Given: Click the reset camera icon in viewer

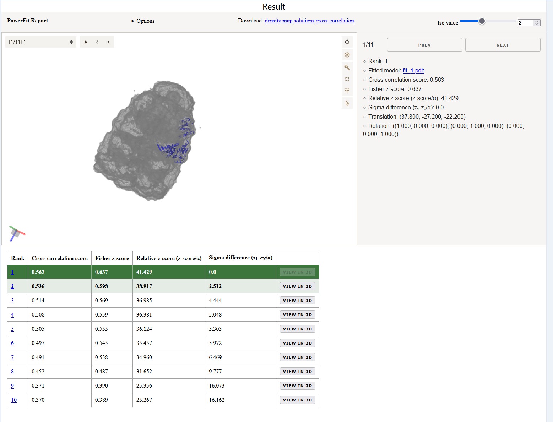Looking at the screenshot, I should (x=347, y=42).
